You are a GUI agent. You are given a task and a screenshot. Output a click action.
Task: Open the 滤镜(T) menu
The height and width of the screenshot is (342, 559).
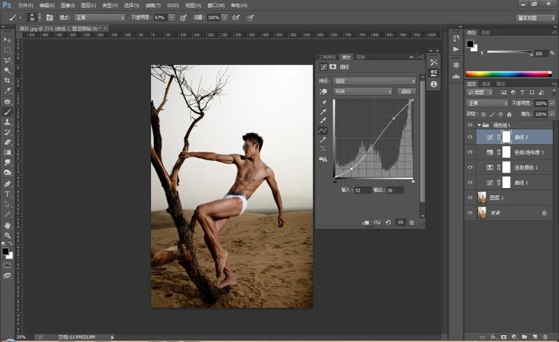(x=153, y=6)
